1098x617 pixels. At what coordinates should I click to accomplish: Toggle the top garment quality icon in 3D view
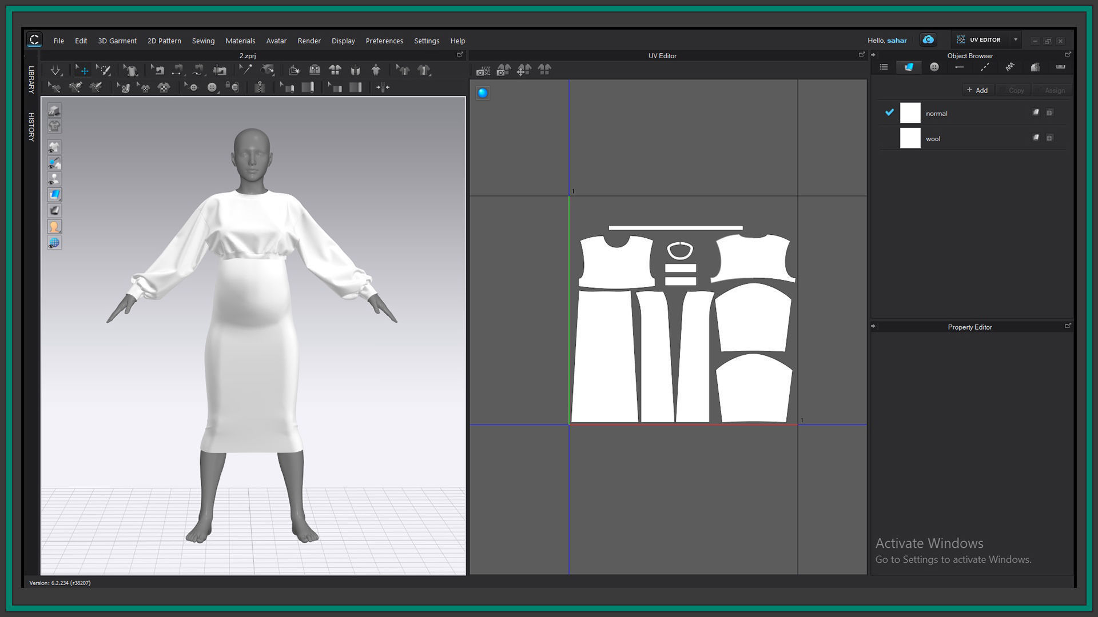pyautogui.click(x=54, y=110)
